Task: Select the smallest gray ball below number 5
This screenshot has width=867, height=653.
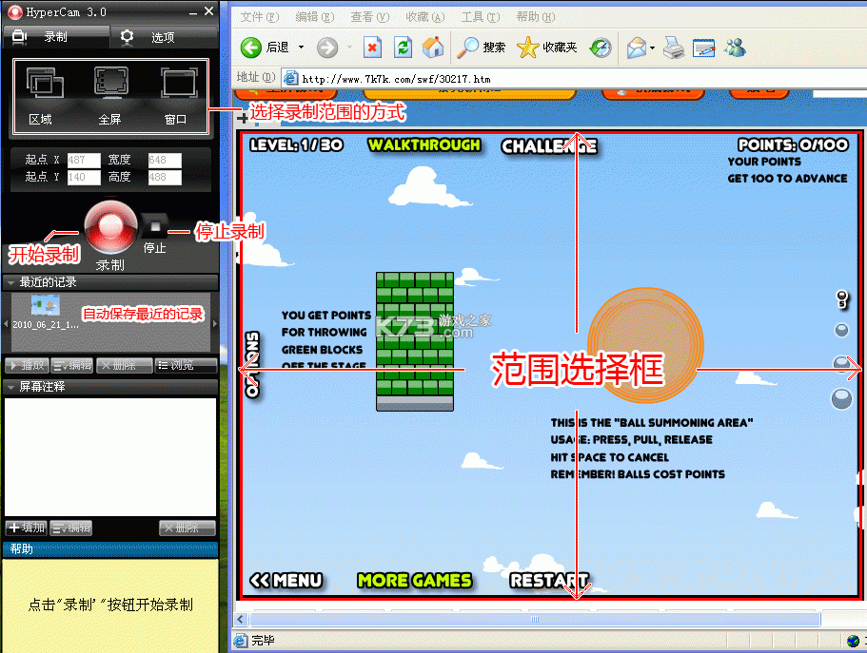Action: click(841, 330)
